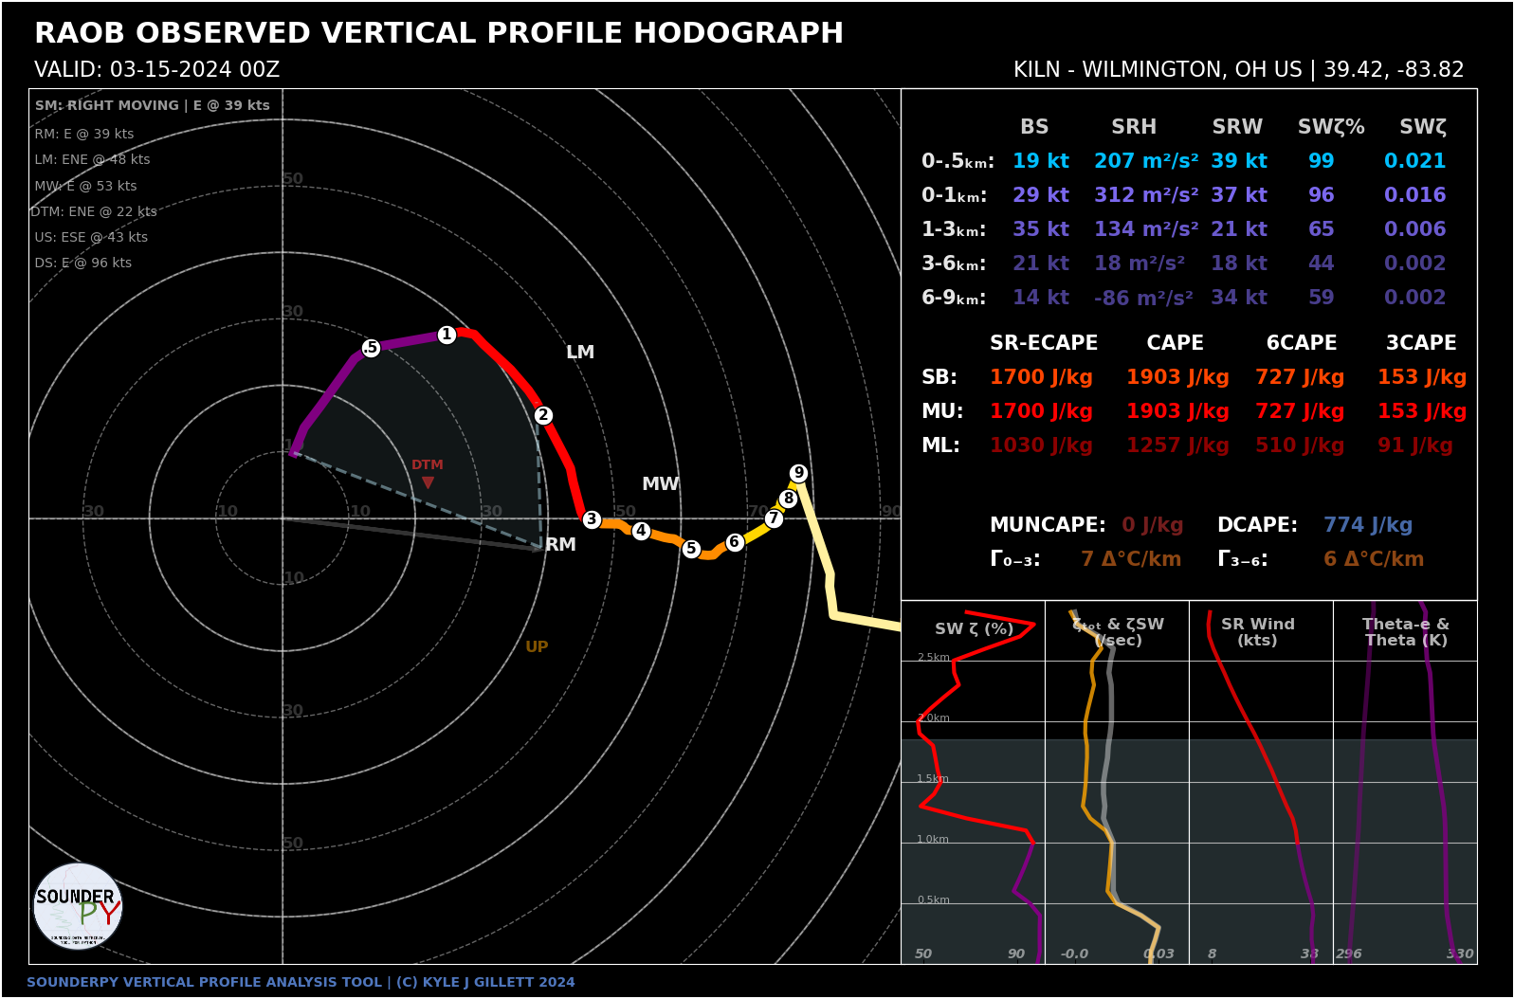Viewport: 1514px width, 999px height.
Task: Click the SRH column header
Action: (1134, 127)
